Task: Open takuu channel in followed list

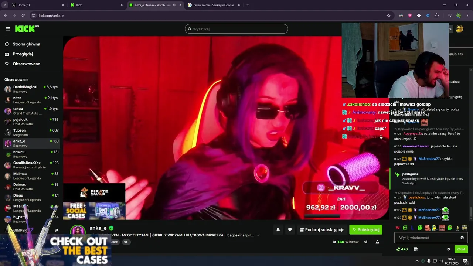Action: (x=31, y=111)
